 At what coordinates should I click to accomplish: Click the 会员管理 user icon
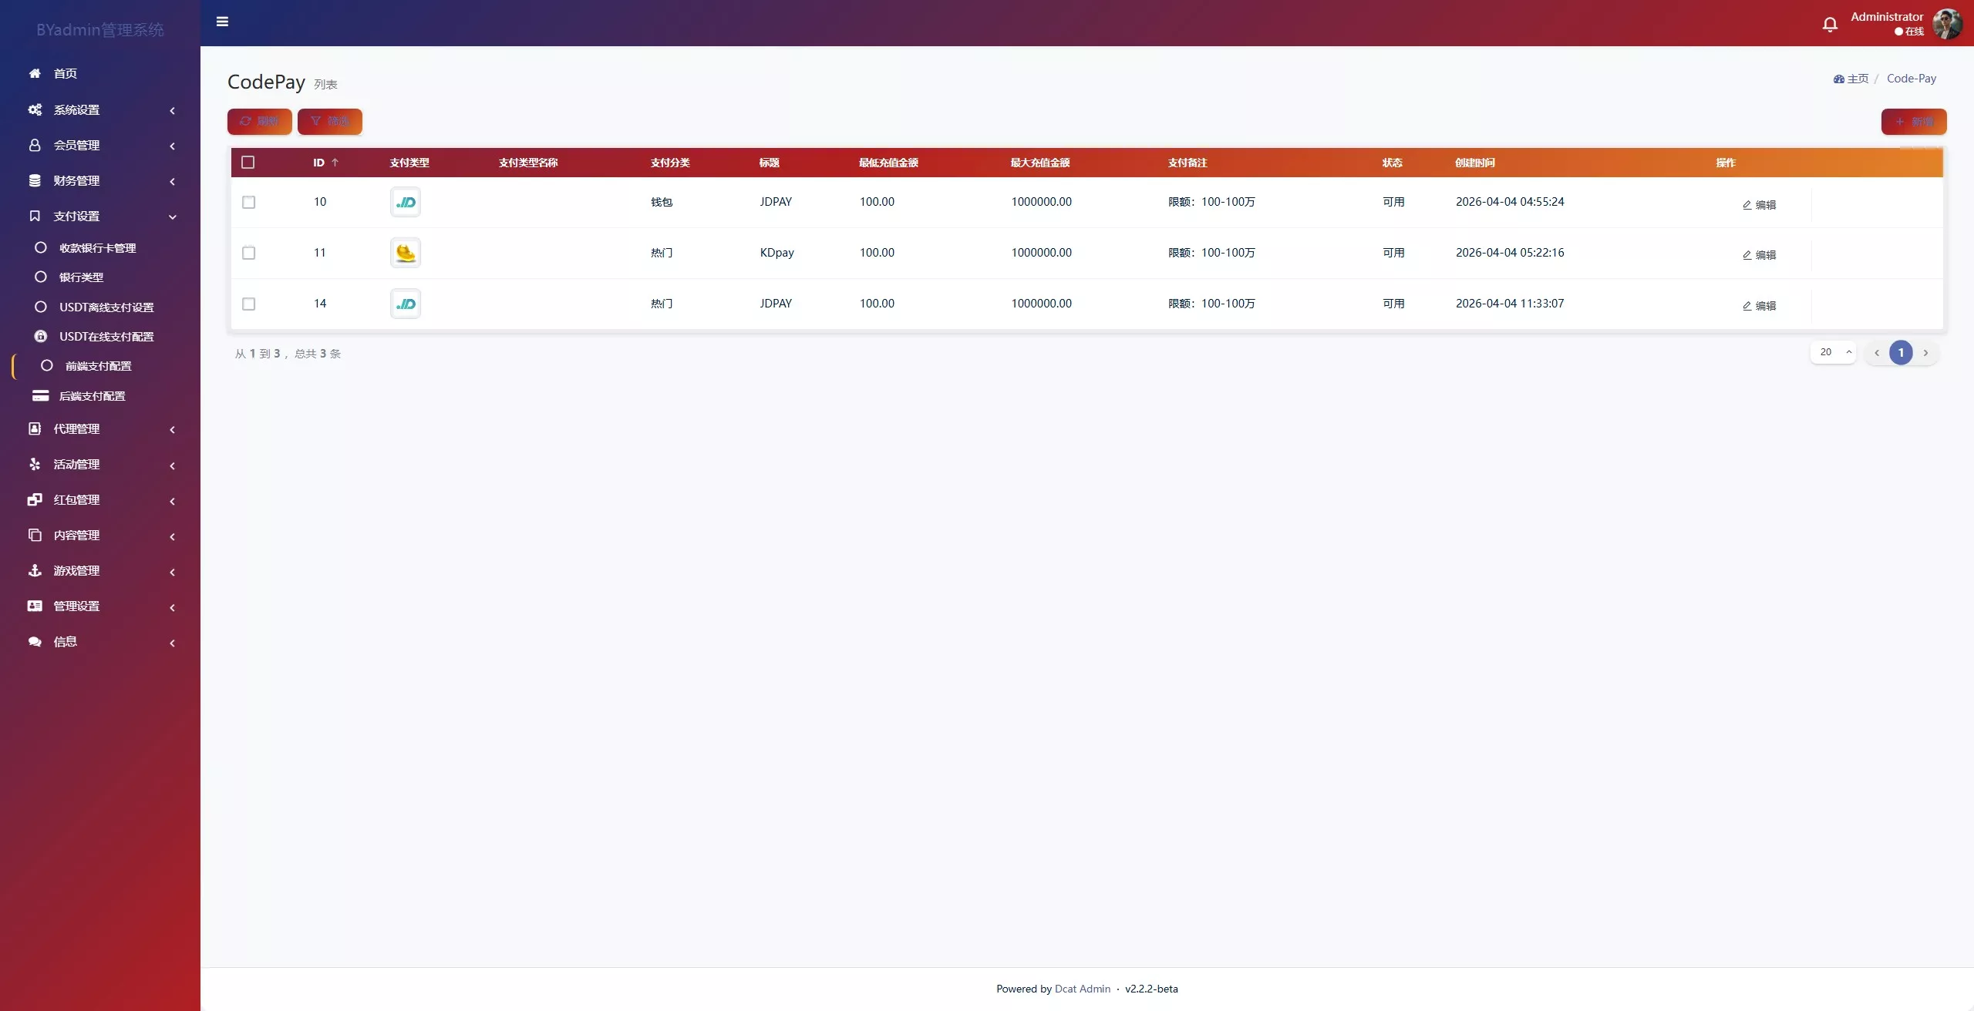(35, 145)
